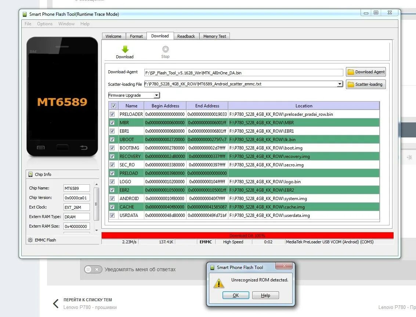Click the Name column header
The width and height of the screenshot is (416, 317).
(131, 106)
